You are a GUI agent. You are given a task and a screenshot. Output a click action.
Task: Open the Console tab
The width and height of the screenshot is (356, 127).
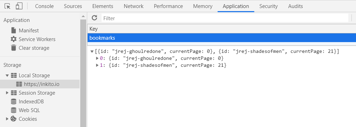click(x=44, y=6)
